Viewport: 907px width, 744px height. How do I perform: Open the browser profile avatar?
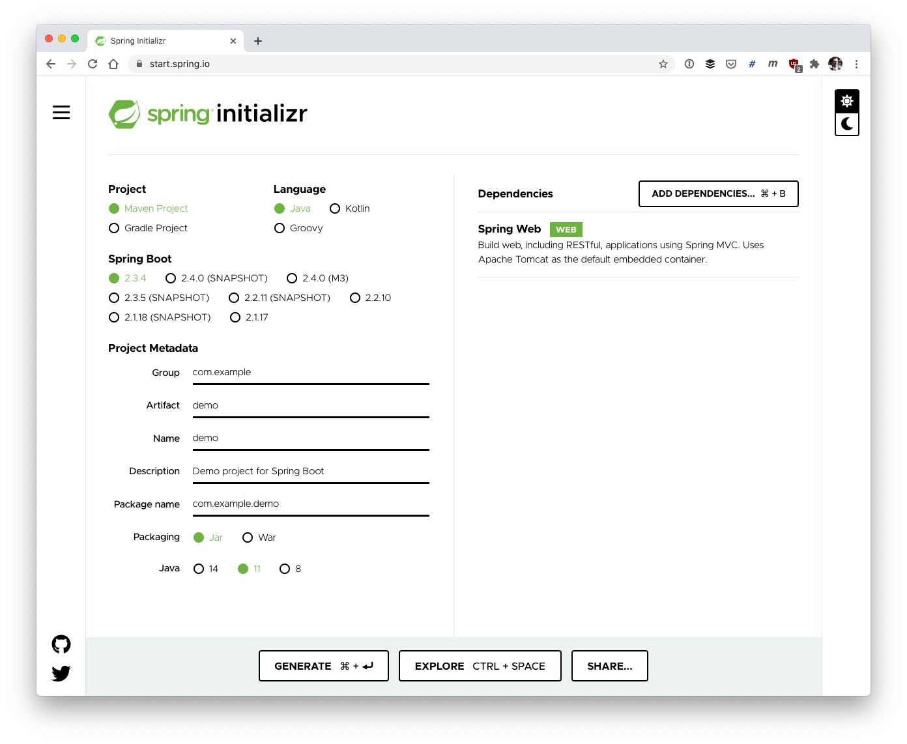click(x=835, y=64)
